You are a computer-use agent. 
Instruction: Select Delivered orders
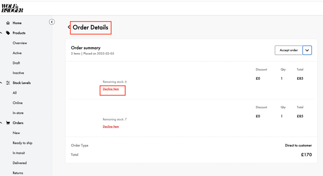20,163
